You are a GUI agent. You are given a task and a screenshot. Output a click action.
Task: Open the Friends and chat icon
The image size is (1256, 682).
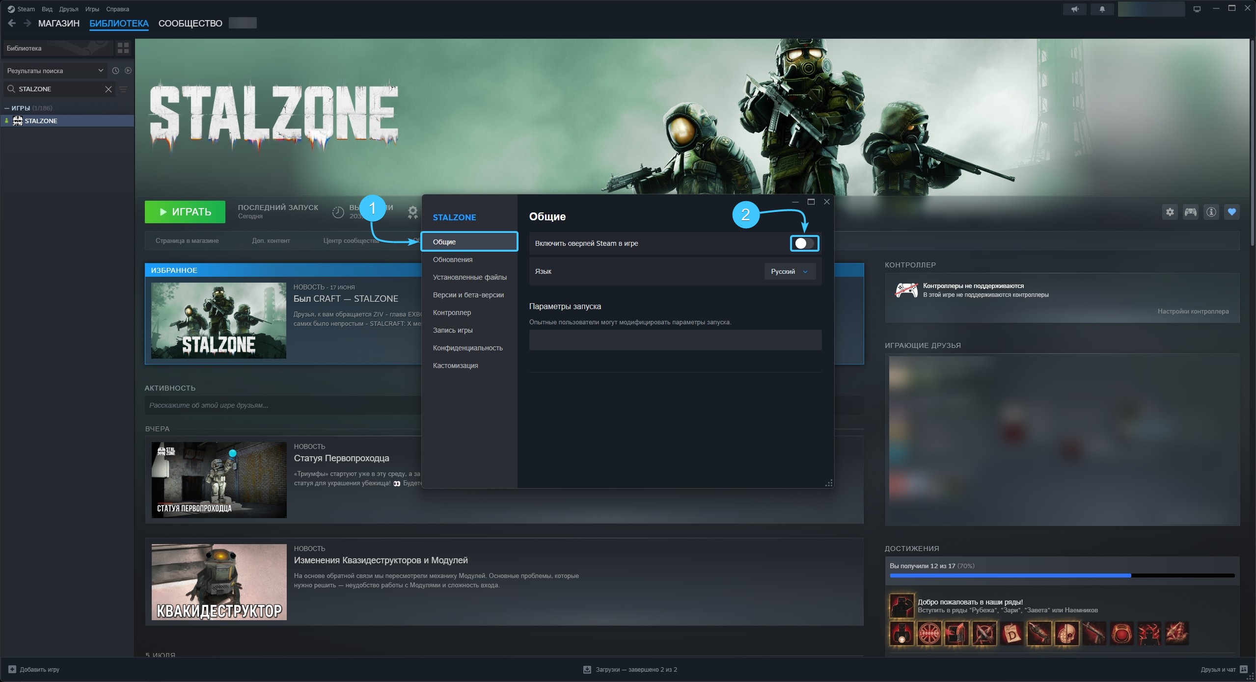pyautogui.click(x=1244, y=669)
